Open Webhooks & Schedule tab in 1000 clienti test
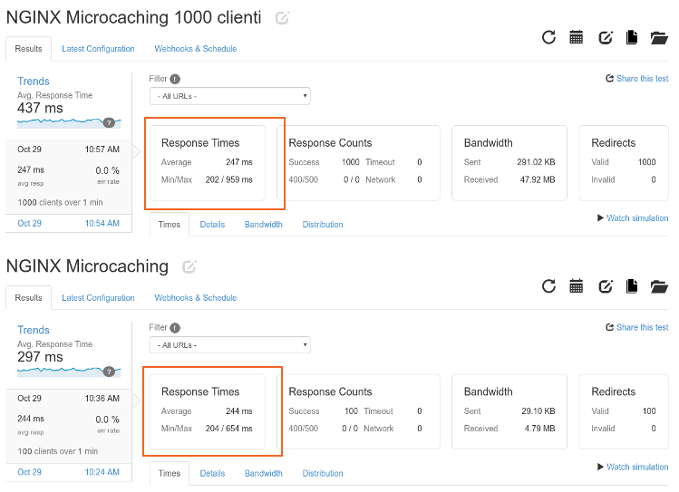Screen dimensions: 679x492 [x=196, y=49]
